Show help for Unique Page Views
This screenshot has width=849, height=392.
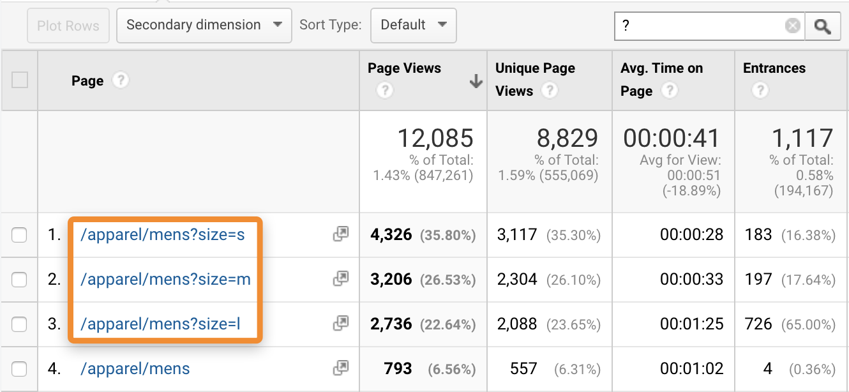[550, 91]
